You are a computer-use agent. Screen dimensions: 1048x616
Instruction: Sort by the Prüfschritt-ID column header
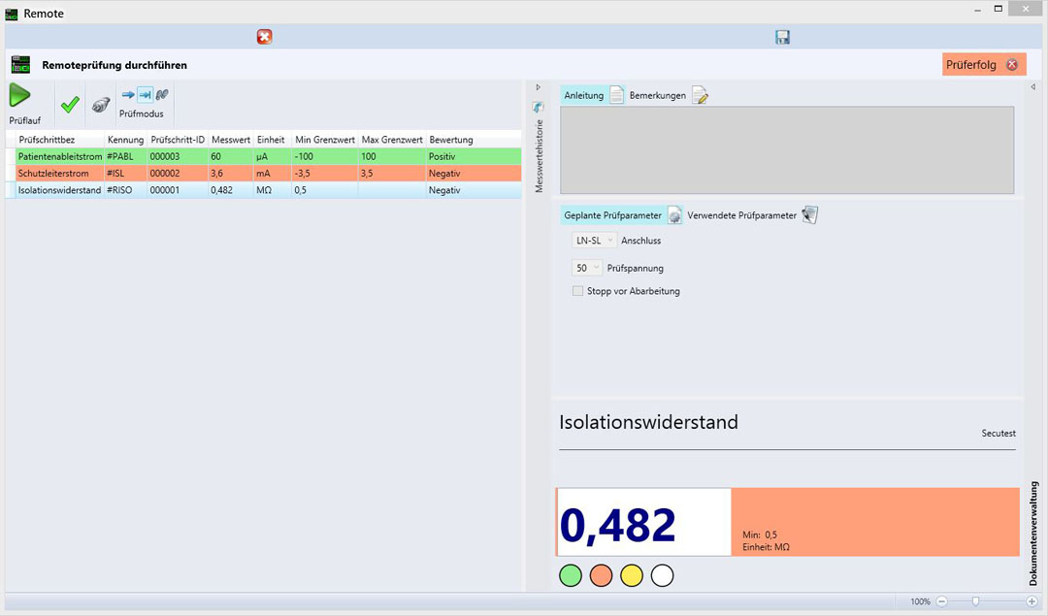tap(178, 140)
